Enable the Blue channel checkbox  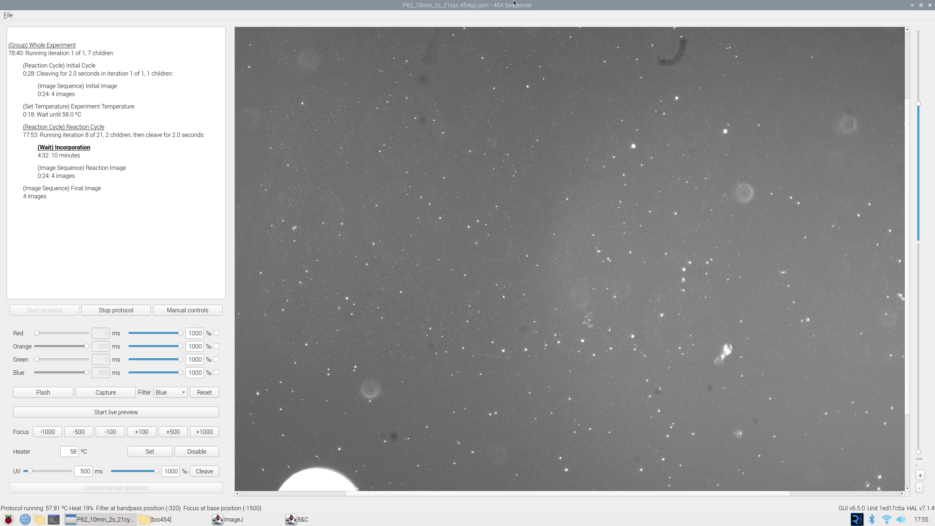(217, 373)
